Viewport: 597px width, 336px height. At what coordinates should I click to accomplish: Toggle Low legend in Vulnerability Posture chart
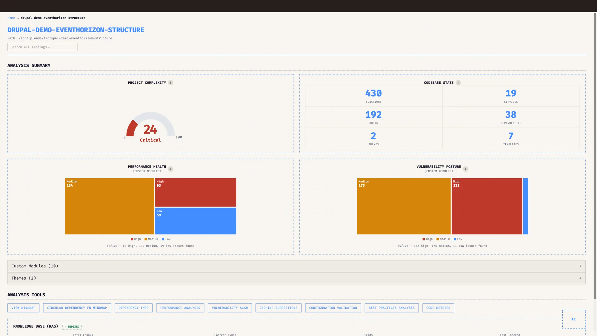pyautogui.click(x=458, y=239)
